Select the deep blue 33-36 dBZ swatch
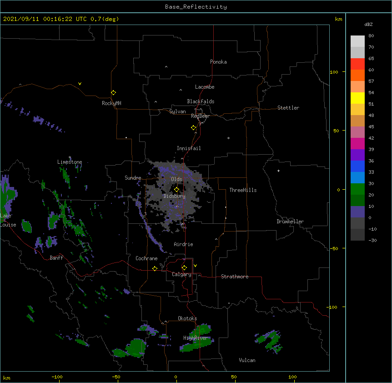The image size is (392, 383). point(357,166)
